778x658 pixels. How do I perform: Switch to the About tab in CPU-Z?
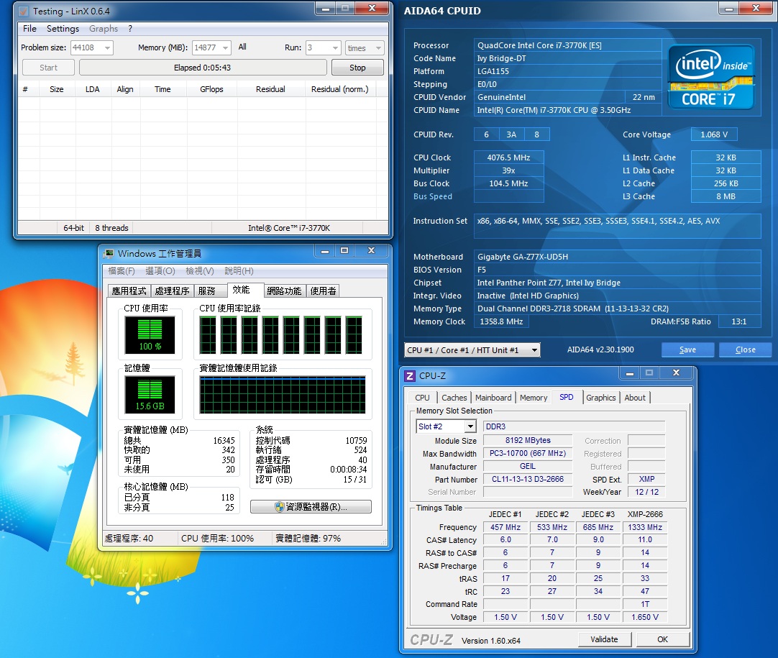(x=635, y=398)
